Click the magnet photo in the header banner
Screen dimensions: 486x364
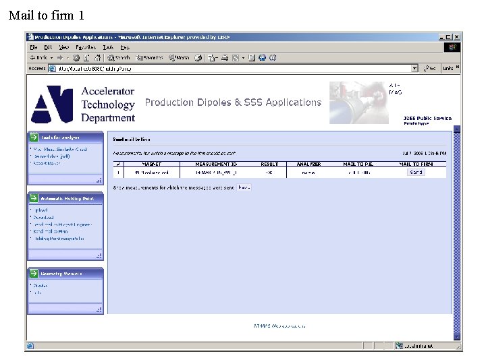(358, 102)
